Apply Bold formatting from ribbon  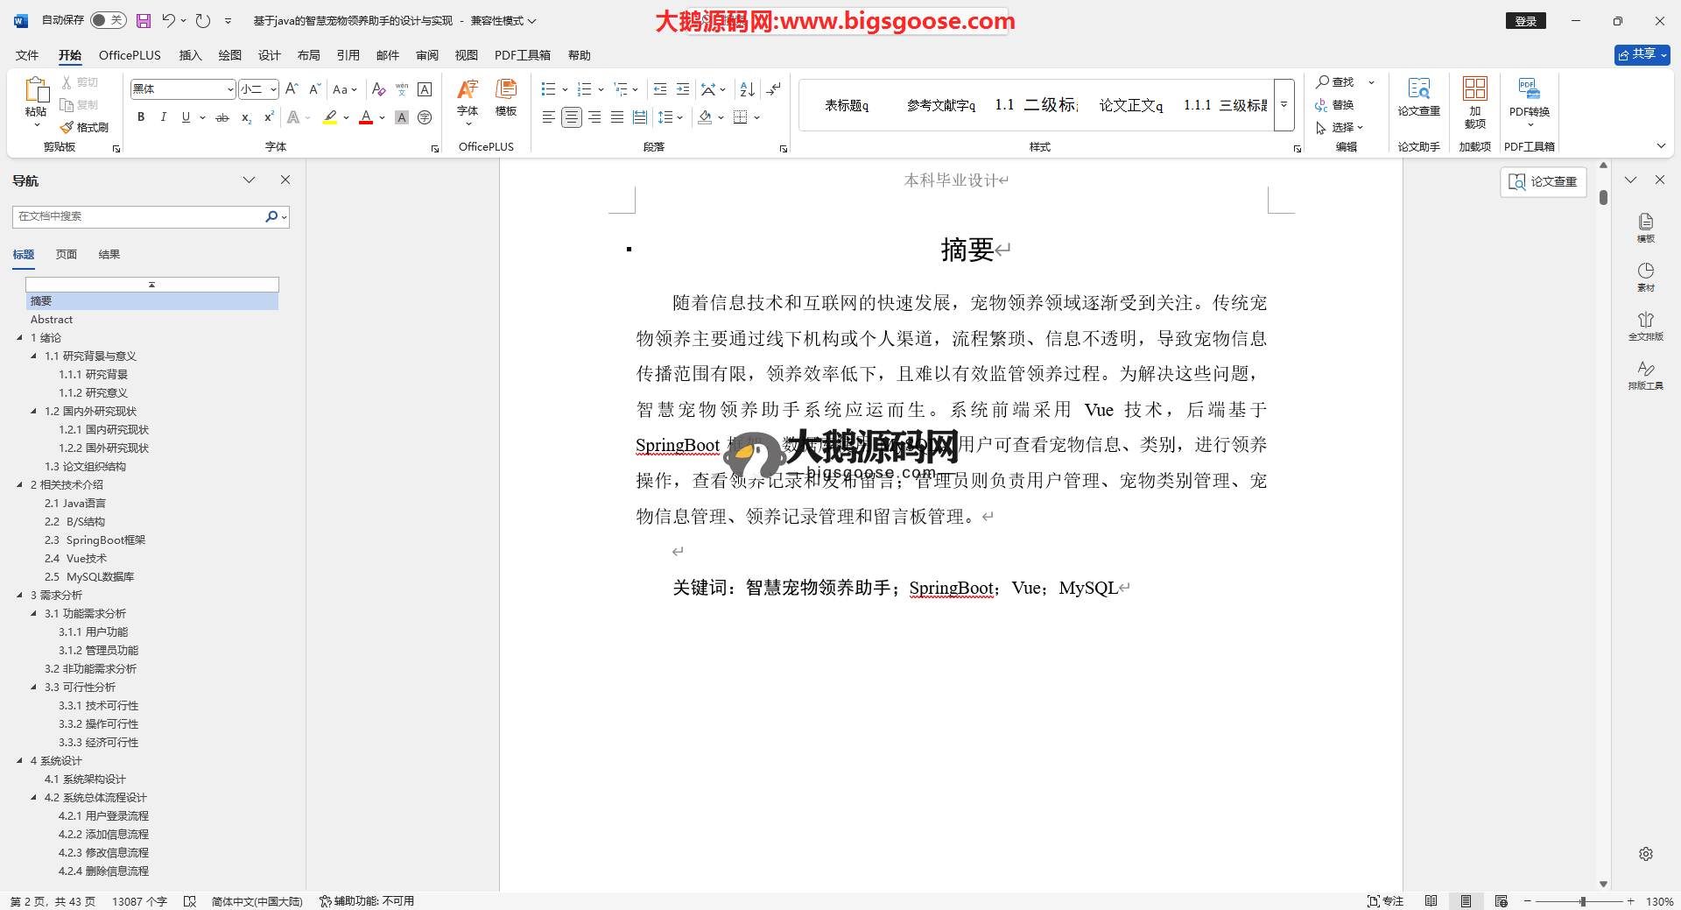coord(141,117)
